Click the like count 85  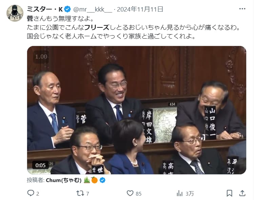(x=138, y=194)
